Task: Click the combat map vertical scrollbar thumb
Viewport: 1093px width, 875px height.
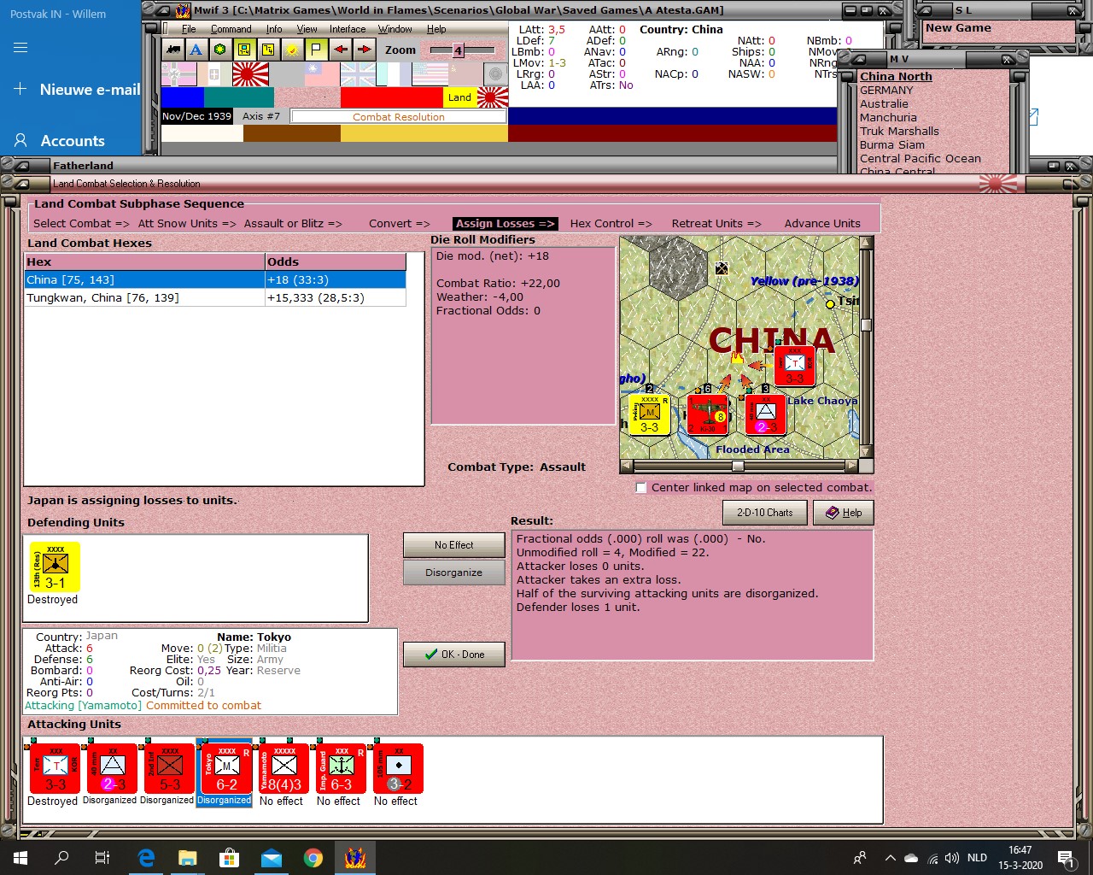Action: (x=866, y=325)
